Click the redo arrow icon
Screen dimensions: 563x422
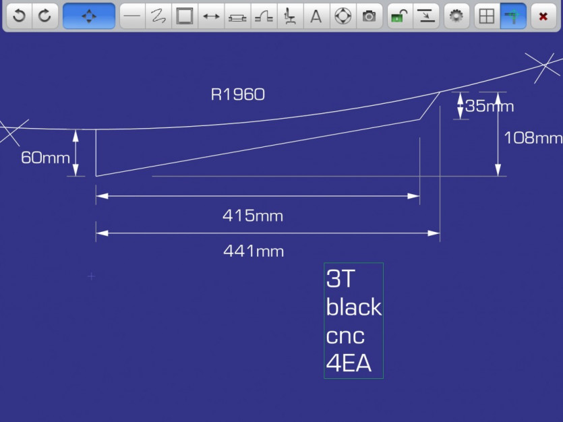[45, 16]
